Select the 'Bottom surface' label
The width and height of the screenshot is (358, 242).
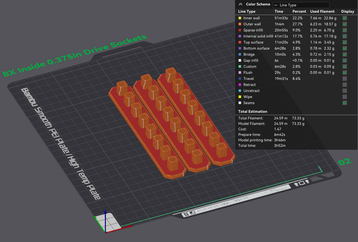coord(256,48)
